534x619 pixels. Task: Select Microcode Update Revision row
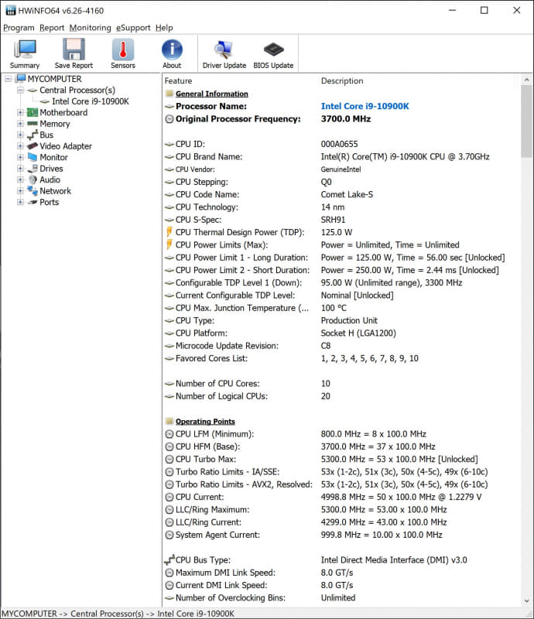(x=341, y=345)
